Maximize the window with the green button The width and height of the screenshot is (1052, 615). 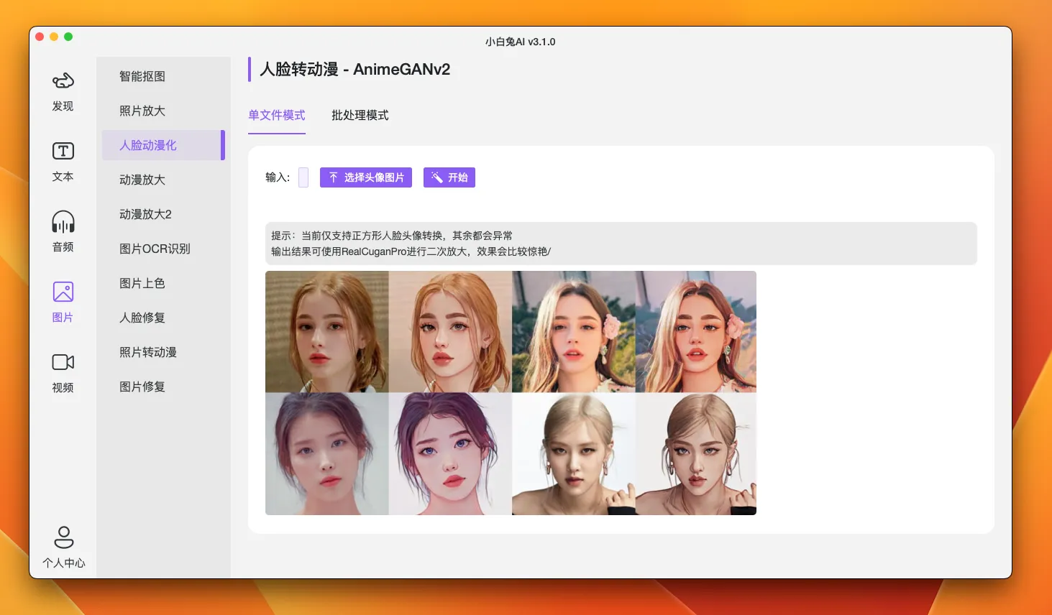[x=68, y=37]
